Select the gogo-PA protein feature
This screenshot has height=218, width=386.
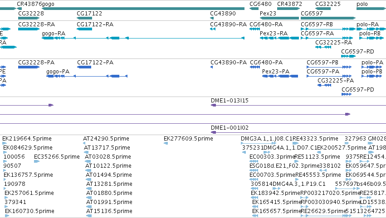click(x=87, y=76)
